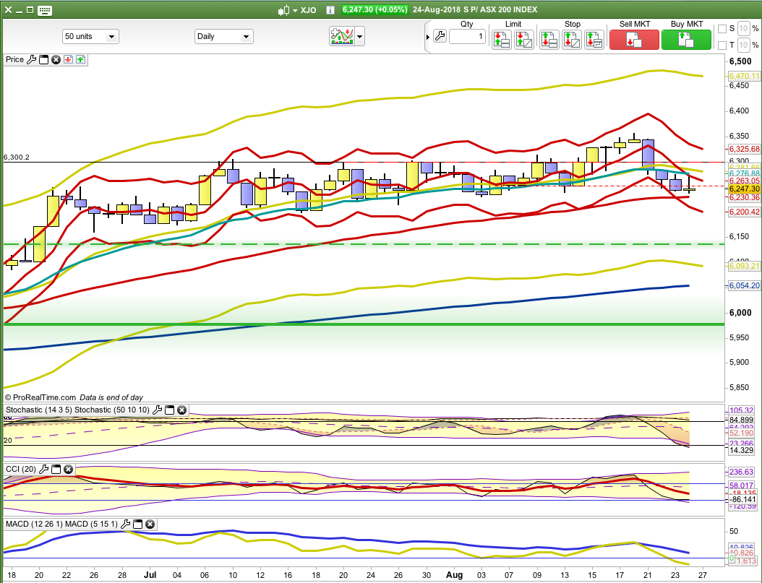Collapse the trading toolbar with the black triangle
Viewport: 762px width, 583px height.
pos(428,37)
